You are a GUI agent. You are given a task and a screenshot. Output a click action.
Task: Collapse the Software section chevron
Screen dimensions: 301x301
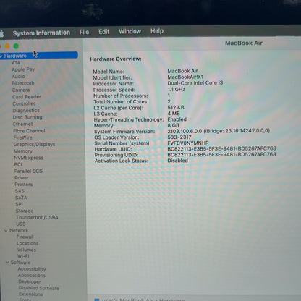point(7,263)
